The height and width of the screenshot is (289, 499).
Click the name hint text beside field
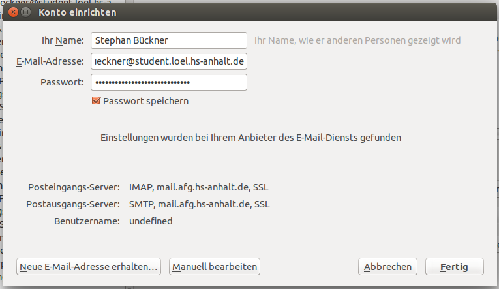(357, 40)
